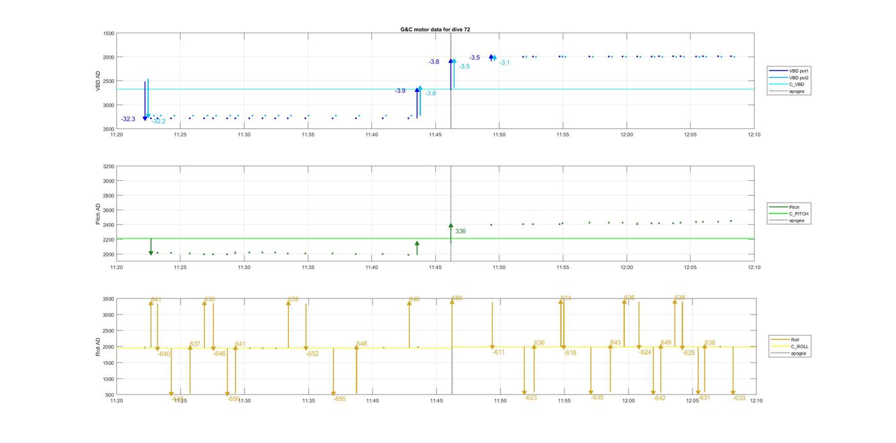Click the "630" roll data label

tap(210, 300)
